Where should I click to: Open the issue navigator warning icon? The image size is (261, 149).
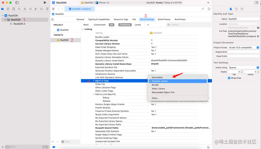25,9
